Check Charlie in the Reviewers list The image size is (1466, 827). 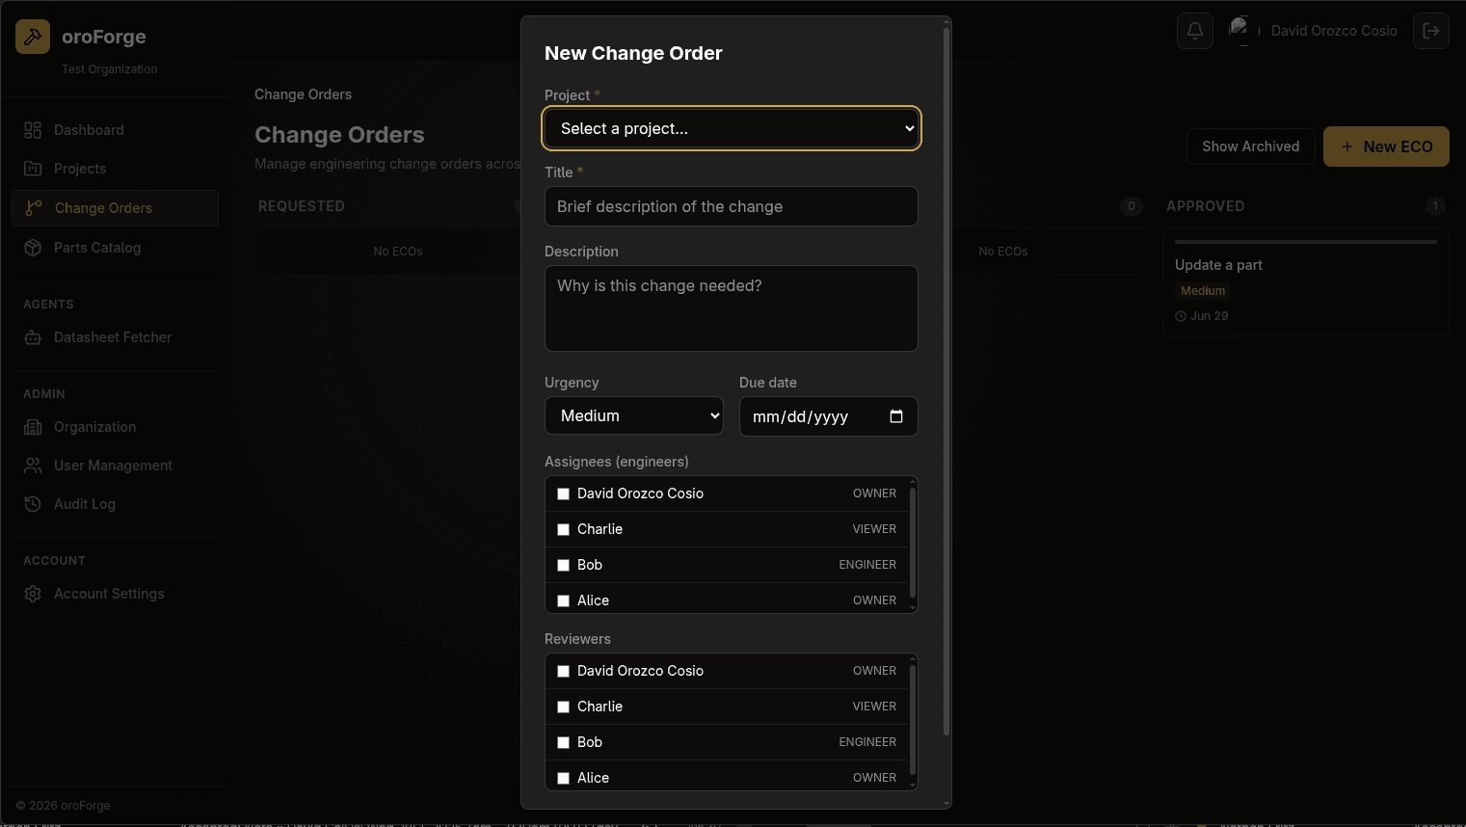tap(564, 707)
